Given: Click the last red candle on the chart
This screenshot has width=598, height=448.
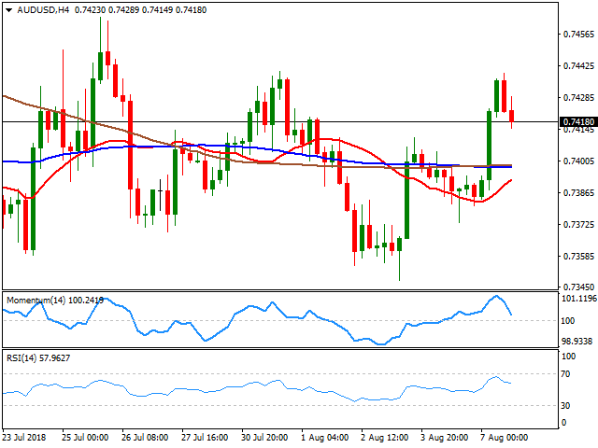Looking at the screenshot, I should pos(512,115).
